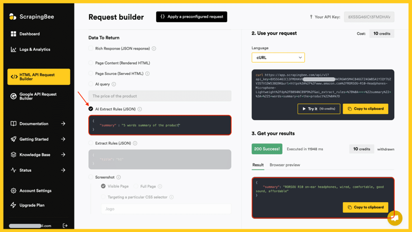Click the Google API Request Builder G icon
412x232 pixels.
tap(14, 96)
